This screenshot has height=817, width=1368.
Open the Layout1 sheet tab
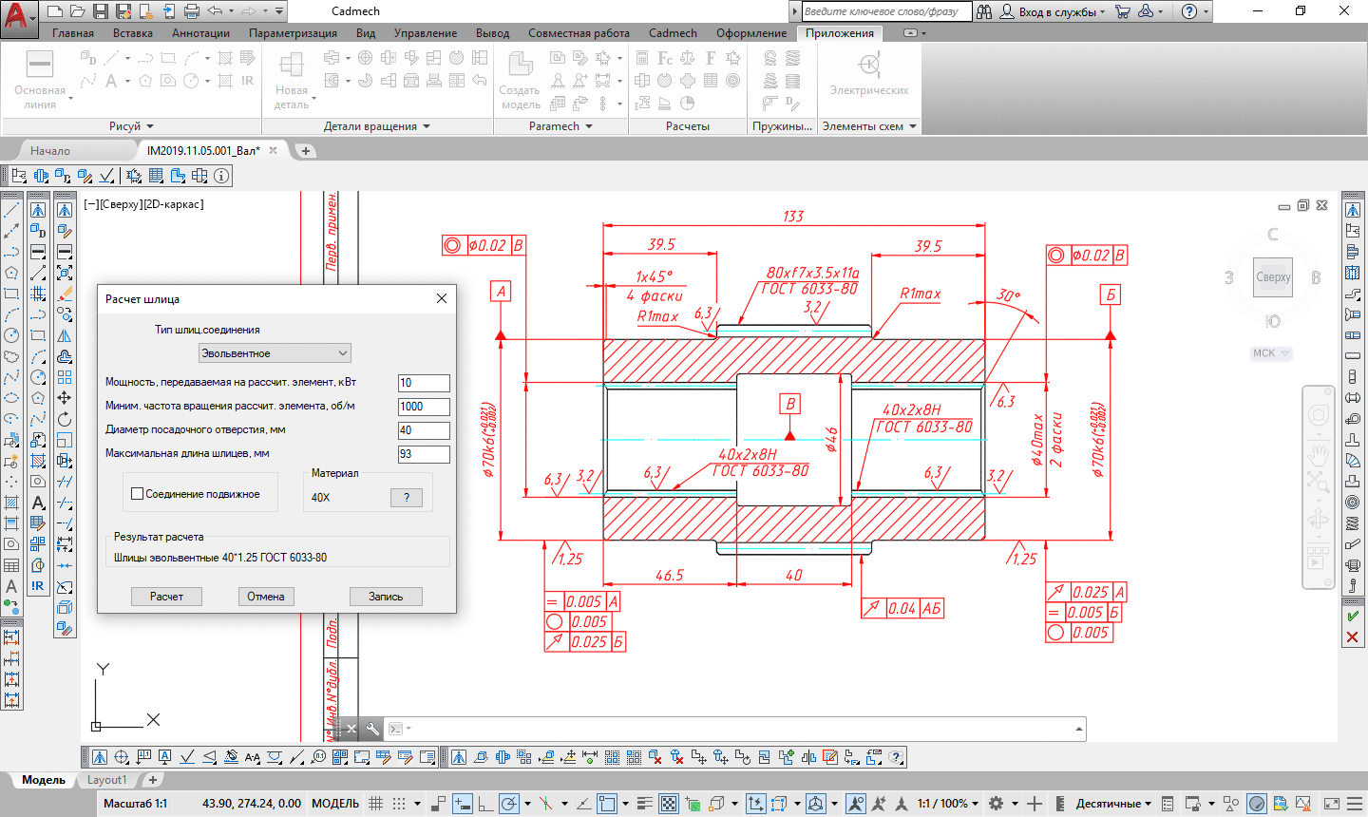(x=106, y=780)
